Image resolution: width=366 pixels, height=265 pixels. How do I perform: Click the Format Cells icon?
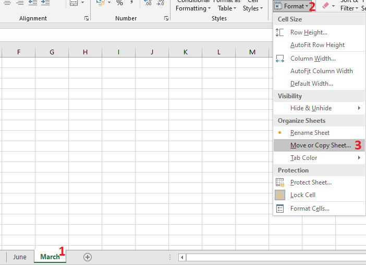pyautogui.click(x=280, y=209)
